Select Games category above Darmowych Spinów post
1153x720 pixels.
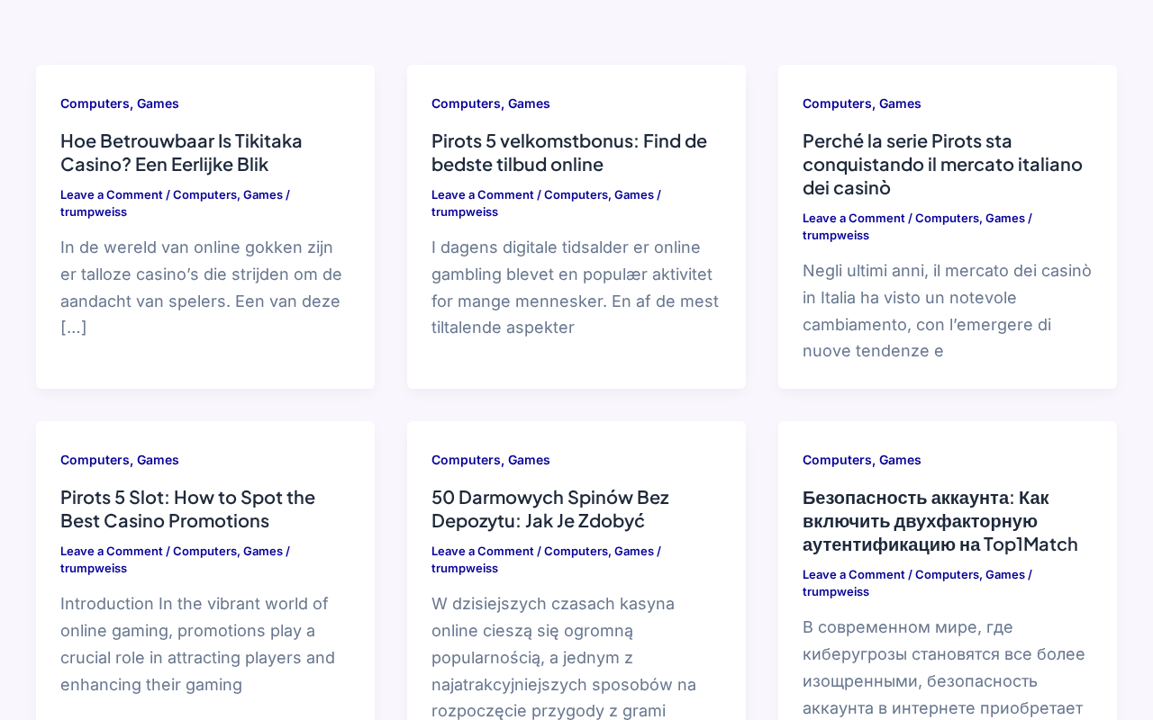click(529, 460)
